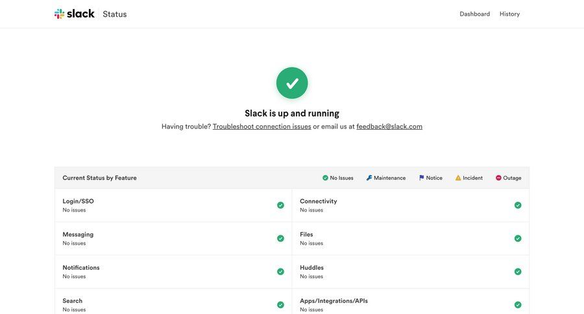The width and height of the screenshot is (584, 314).
Task: Click the 'No Issues' legend label
Action: point(341,178)
